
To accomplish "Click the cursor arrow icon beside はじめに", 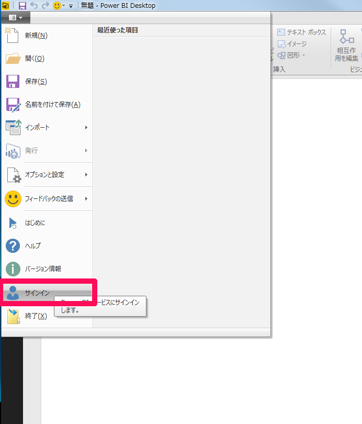I will tap(13, 223).
